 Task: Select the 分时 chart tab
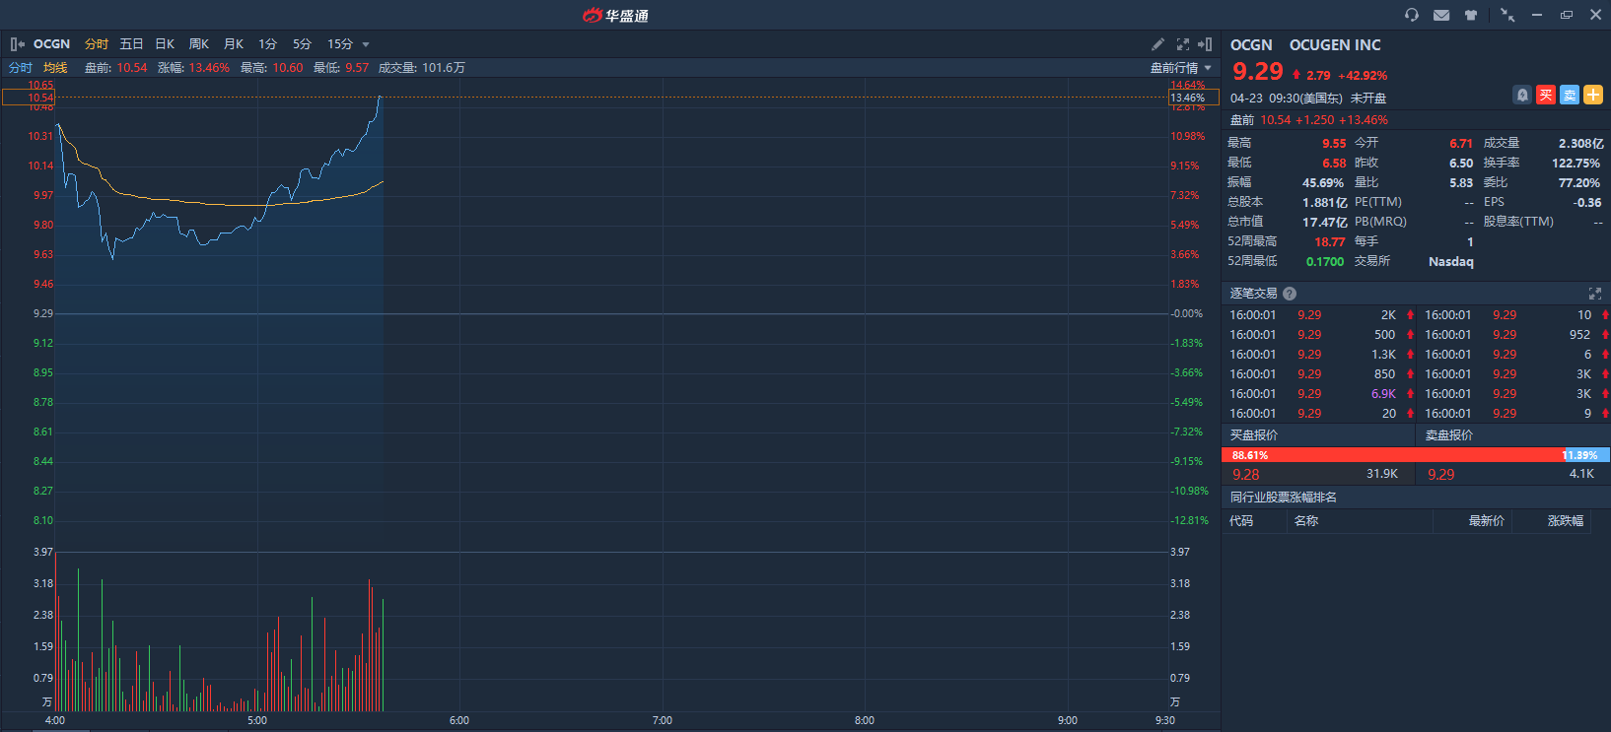(97, 44)
